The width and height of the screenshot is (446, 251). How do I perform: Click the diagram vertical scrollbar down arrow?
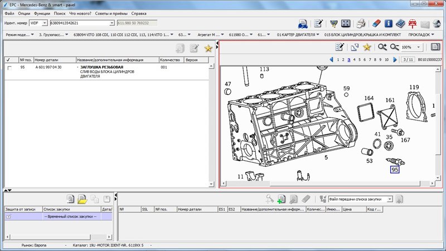click(438, 177)
